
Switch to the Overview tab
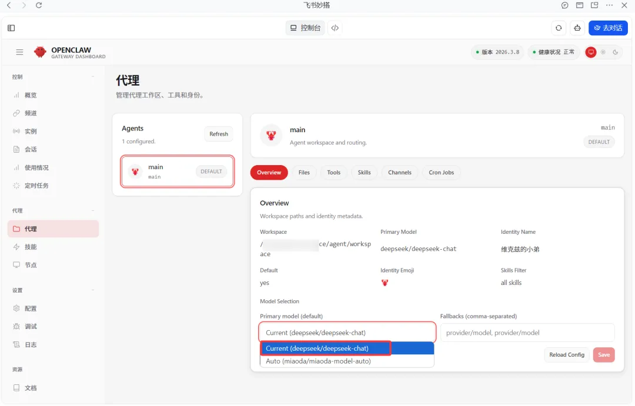[x=269, y=172]
